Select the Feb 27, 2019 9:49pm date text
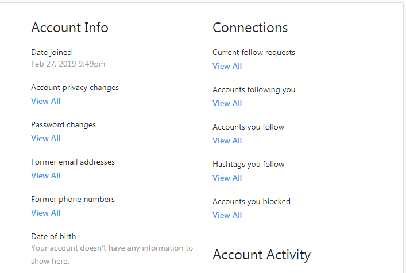The image size is (406, 273). tap(68, 64)
